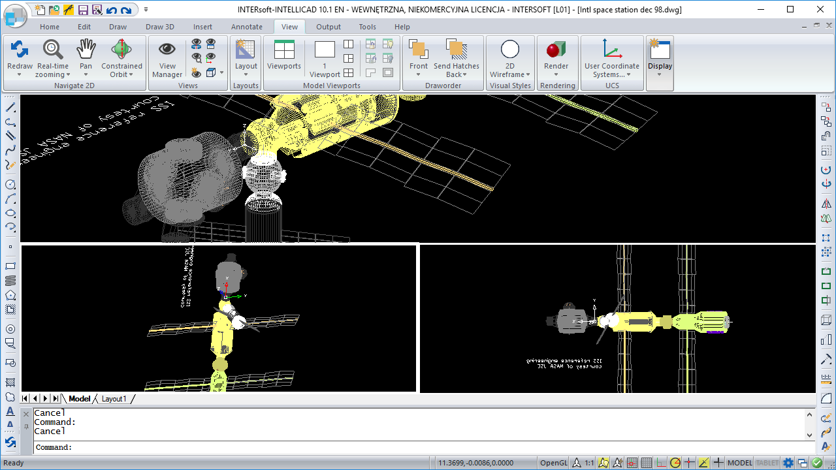The height and width of the screenshot is (470, 836).
Task: Select the Pan hand tool
Action: [86, 50]
